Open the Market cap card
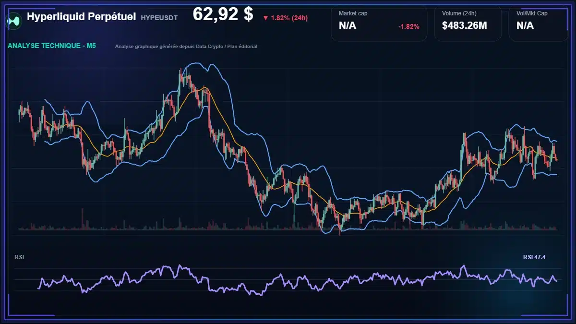 [379, 24]
